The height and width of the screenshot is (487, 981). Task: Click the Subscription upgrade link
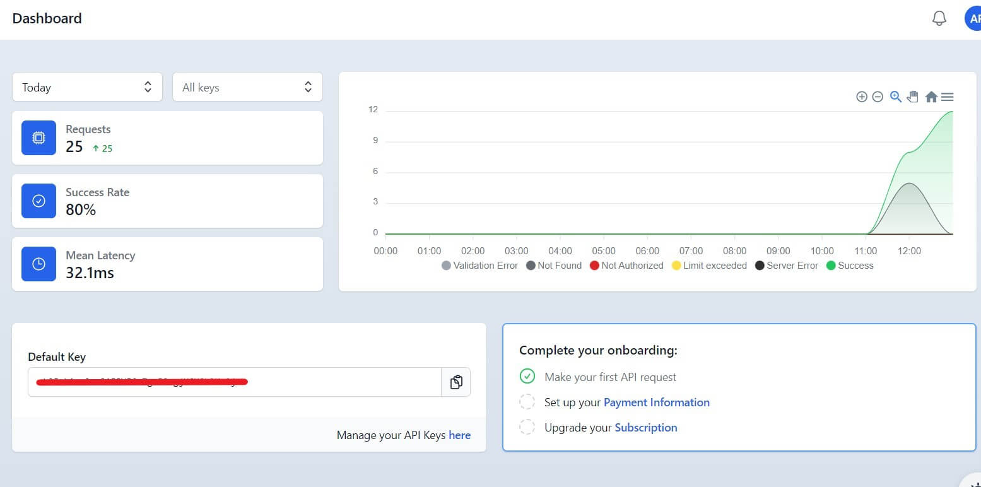coord(645,428)
